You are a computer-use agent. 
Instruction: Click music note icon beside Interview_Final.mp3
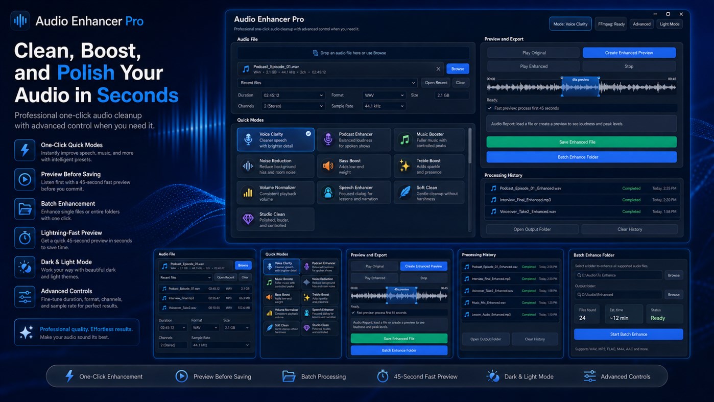point(164,298)
